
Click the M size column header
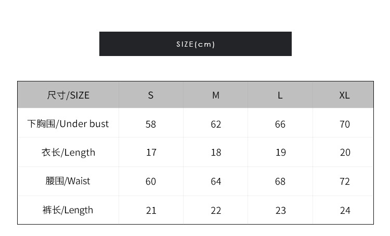tap(216, 95)
